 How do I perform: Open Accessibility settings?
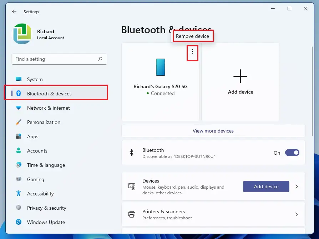pyautogui.click(x=59, y=193)
